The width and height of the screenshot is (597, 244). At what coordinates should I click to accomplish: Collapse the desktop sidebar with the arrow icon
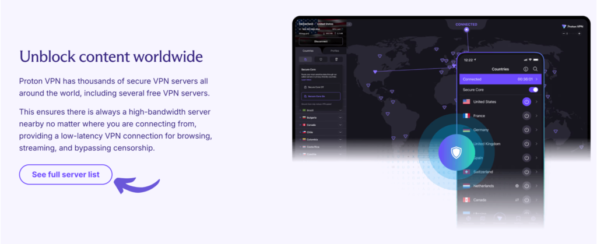[x=349, y=24]
